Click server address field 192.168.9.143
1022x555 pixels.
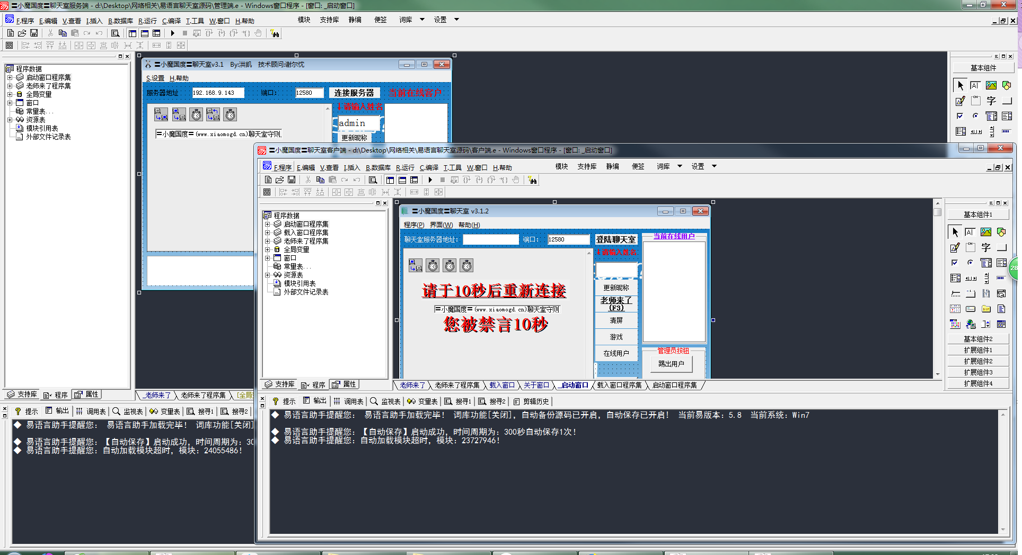coord(217,93)
